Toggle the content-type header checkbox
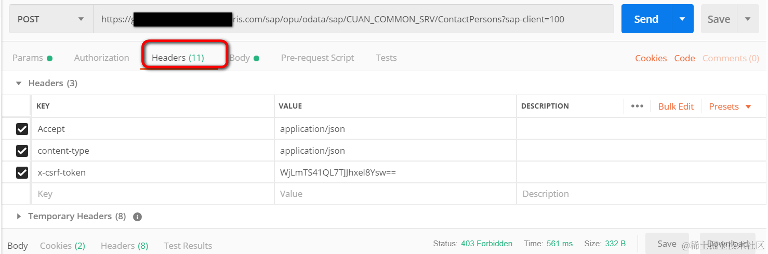768x254 pixels. coord(22,151)
